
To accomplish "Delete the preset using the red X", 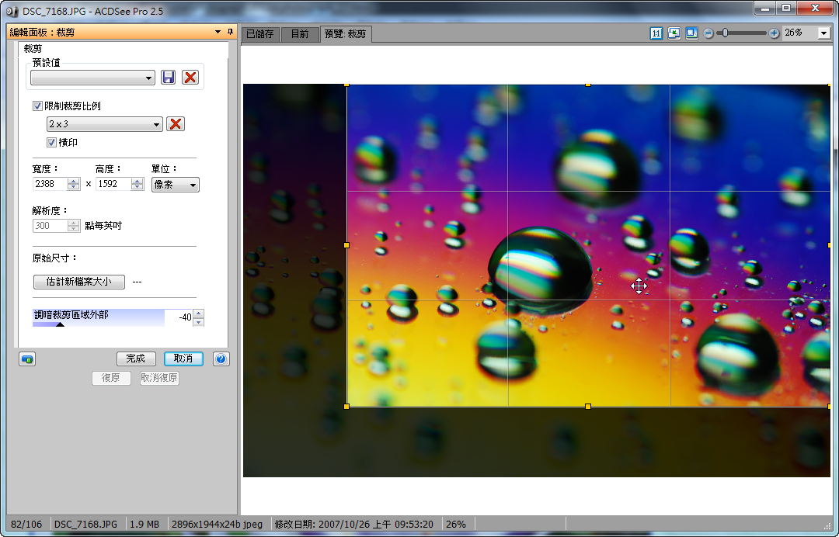I will [190, 78].
